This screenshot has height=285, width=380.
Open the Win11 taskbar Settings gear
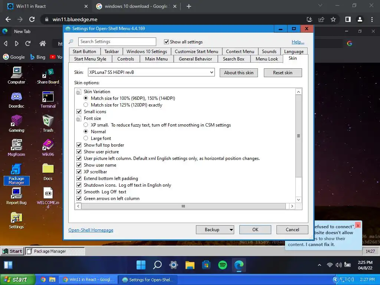pos(174,265)
